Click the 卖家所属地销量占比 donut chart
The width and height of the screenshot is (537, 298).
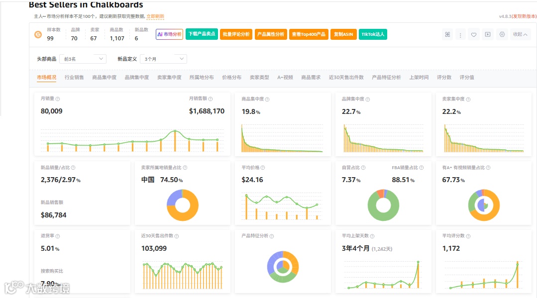coord(183,205)
